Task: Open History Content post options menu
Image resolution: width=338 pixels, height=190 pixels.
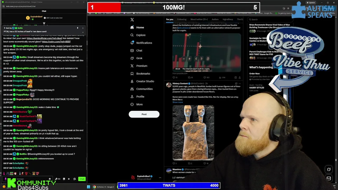Action: click(x=240, y=84)
